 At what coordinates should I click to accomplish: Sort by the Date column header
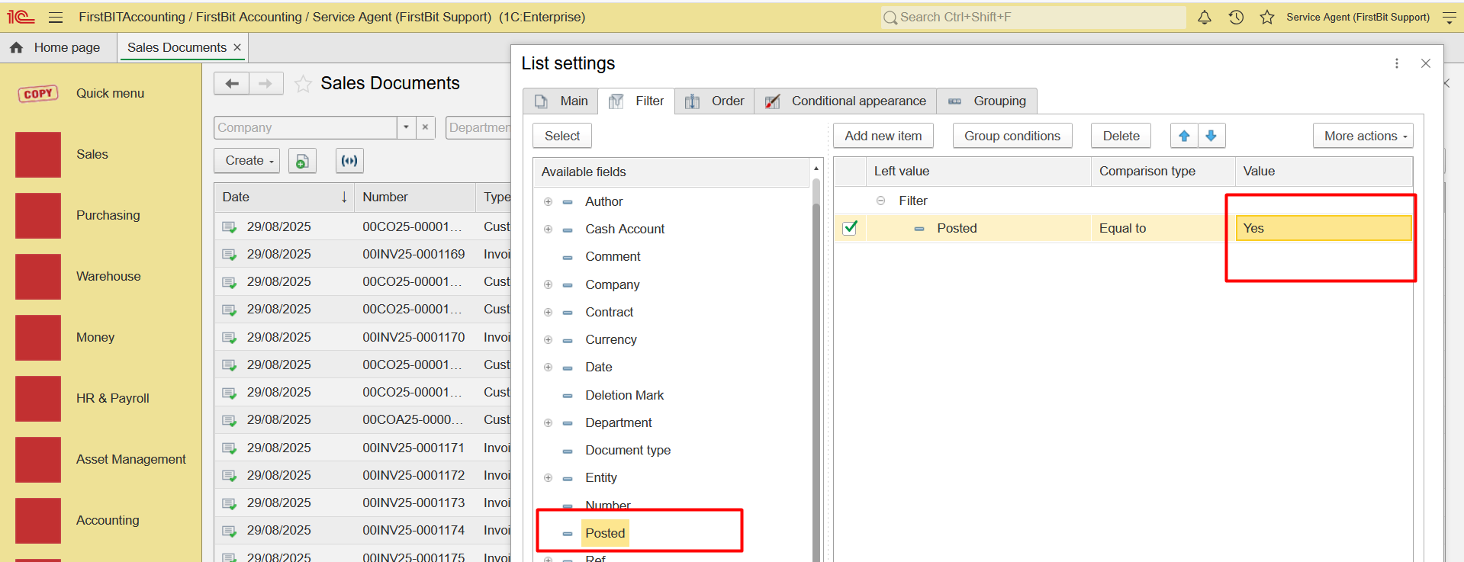[x=285, y=197]
